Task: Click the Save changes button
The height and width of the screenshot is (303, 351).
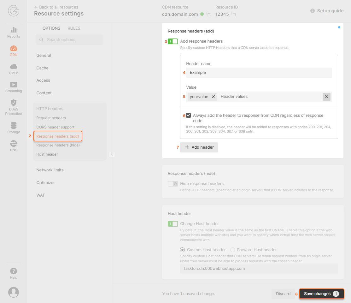Action: tap(321, 294)
